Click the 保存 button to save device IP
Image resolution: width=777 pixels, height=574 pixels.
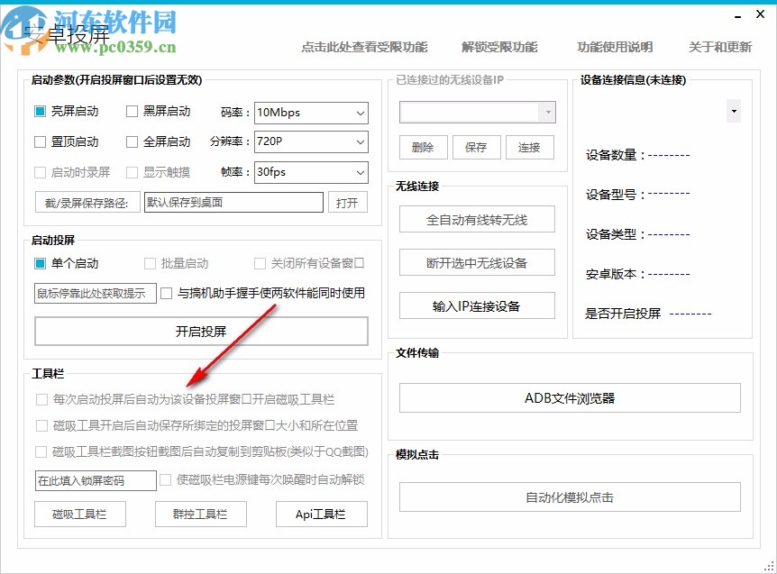(476, 148)
